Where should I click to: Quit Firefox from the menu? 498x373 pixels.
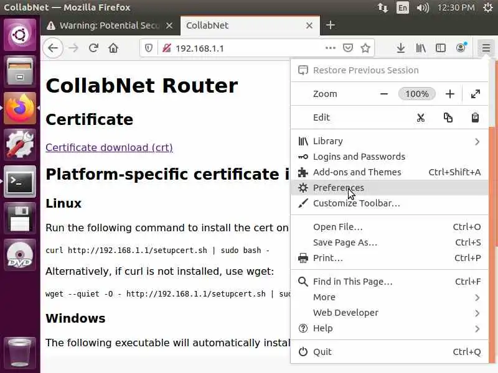click(390, 352)
